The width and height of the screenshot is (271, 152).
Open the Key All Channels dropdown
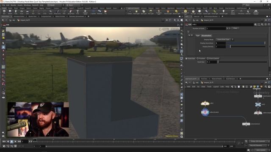(x=259, y=145)
